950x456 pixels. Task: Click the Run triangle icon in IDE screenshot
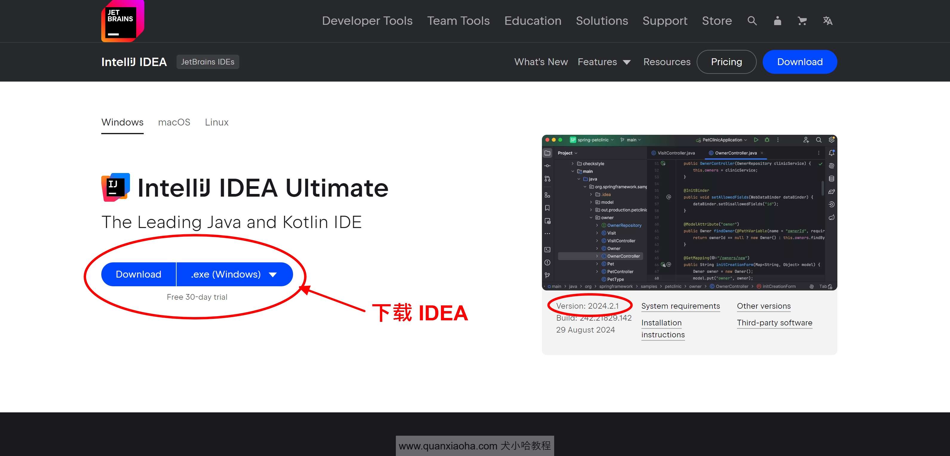756,140
